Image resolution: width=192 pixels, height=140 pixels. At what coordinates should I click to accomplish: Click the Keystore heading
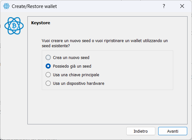tap(41, 23)
